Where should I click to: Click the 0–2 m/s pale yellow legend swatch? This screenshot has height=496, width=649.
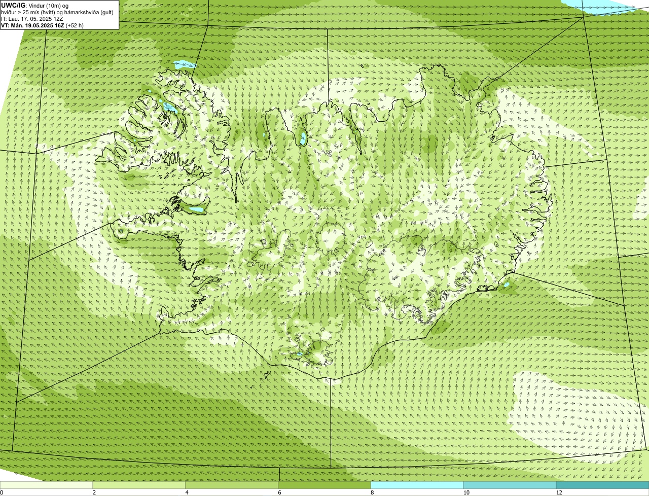(x=47, y=485)
